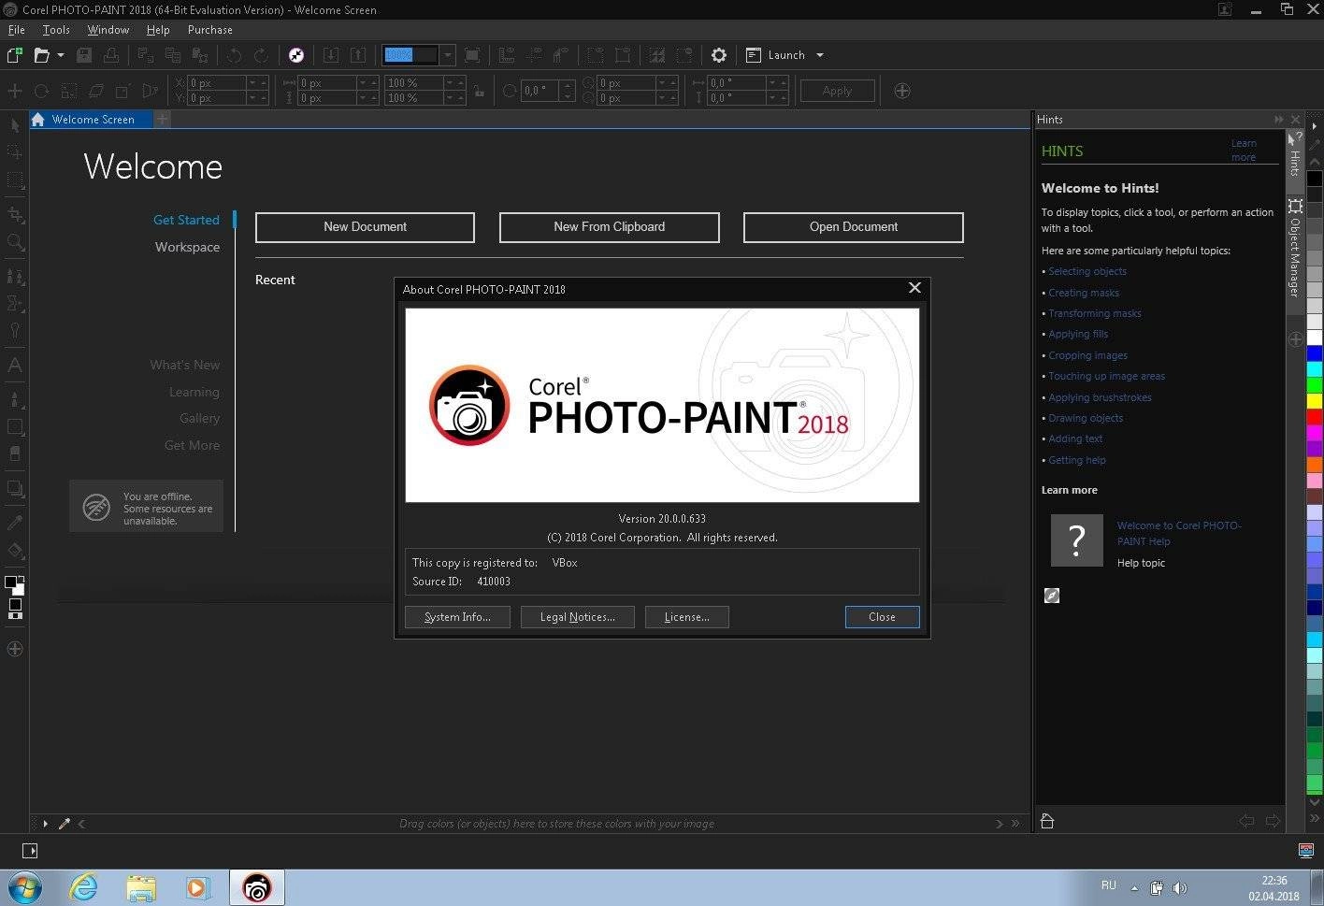
Task: Click the Open Document button
Action: coord(853,227)
